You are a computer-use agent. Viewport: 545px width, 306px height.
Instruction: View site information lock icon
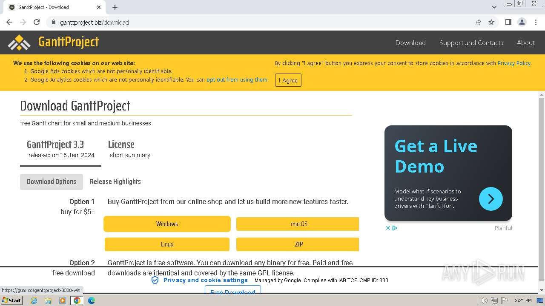[x=54, y=22]
